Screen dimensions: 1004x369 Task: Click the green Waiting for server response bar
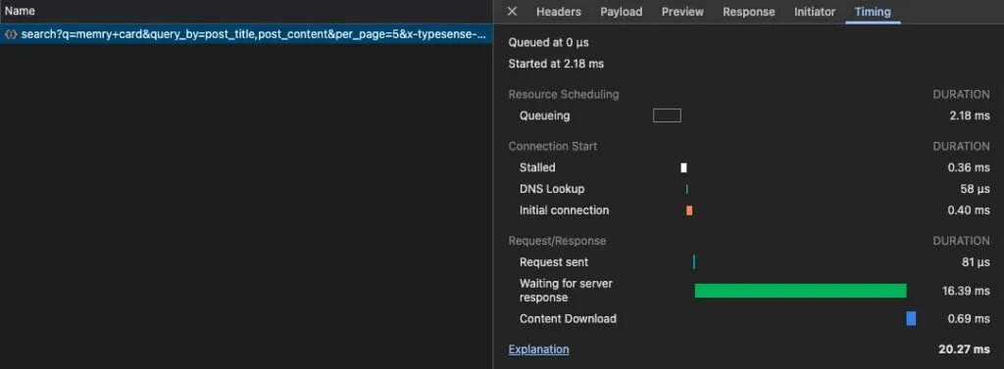(800, 291)
